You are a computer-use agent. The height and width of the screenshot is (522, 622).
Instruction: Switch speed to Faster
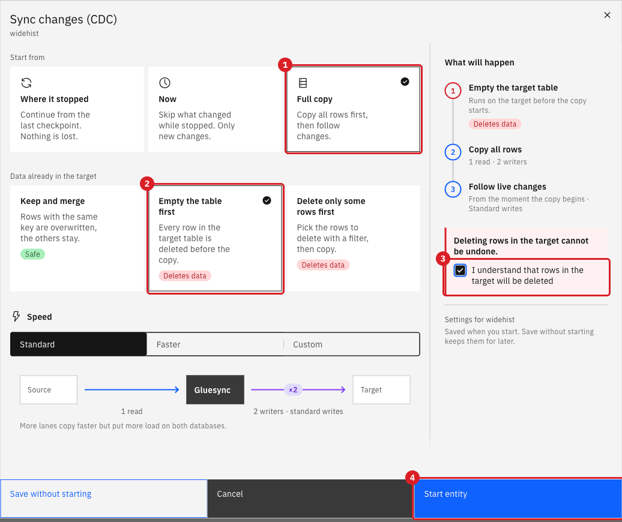point(215,344)
